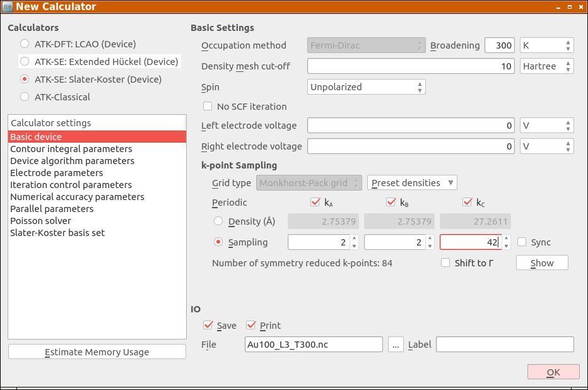Choose Density (Å) radio option
588x390 pixels.
(218, 222)
